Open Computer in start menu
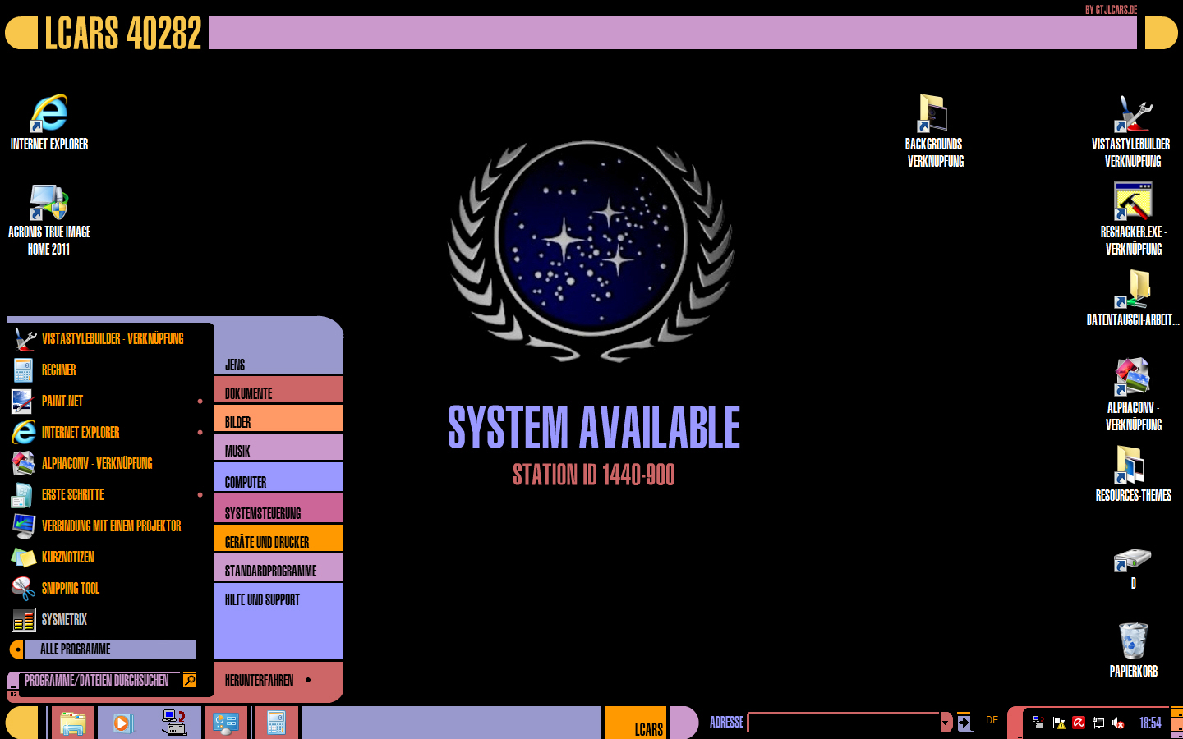1183x739 pixels. pos(278,477)
